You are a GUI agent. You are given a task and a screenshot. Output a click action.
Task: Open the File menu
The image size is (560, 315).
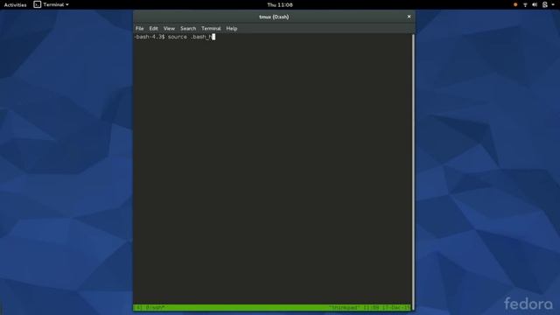(140, 28)
